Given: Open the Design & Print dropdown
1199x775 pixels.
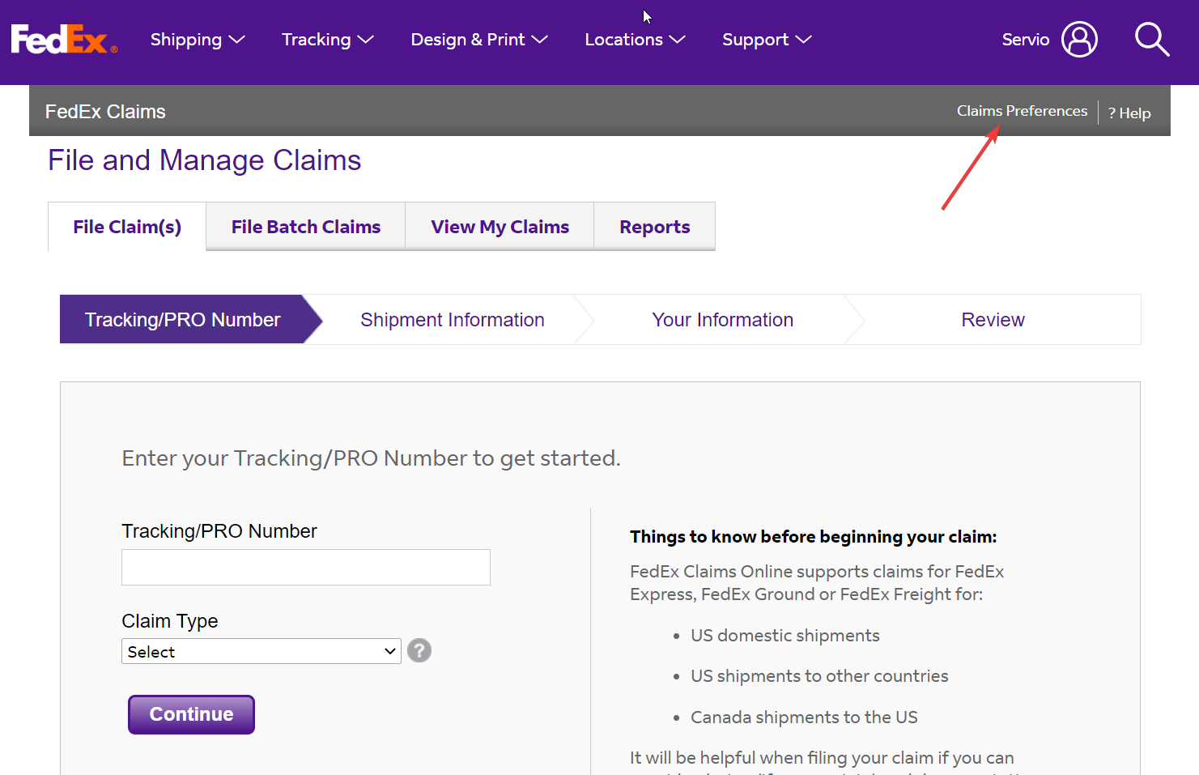Looking at the screenshot, I should point(479,40).
